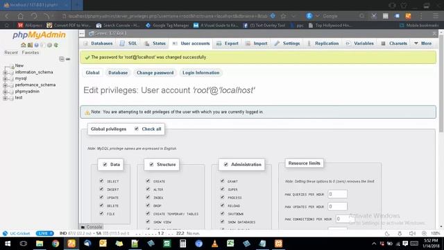Open Favorites tables list
Image resolution: width=444 pixels, height=250 pixels.
[x=31, y=53]
